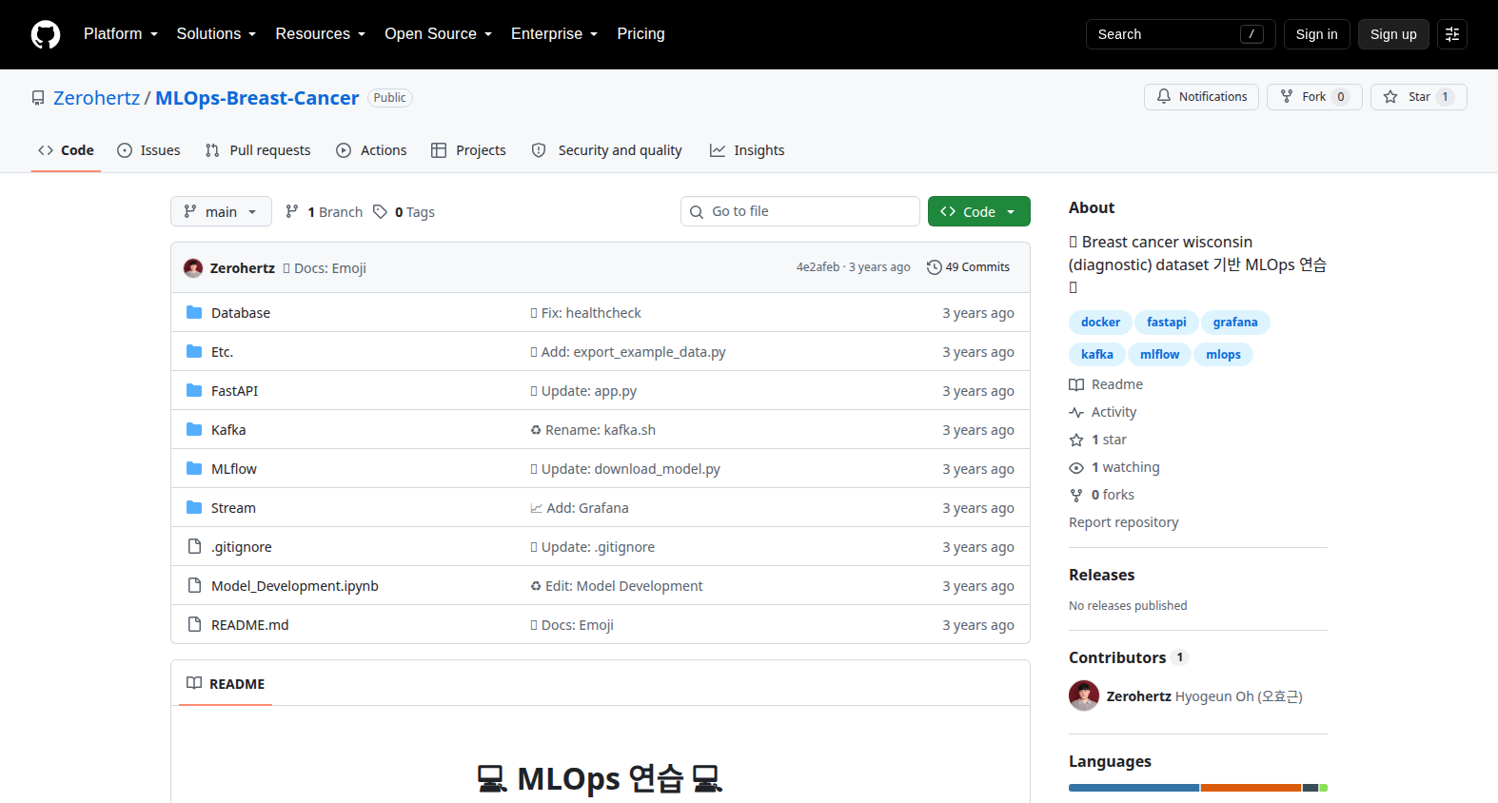The width and height of the screenshot is (1498, 803).
Task: Expand the Platform menu
Action: tap(121, 34)
